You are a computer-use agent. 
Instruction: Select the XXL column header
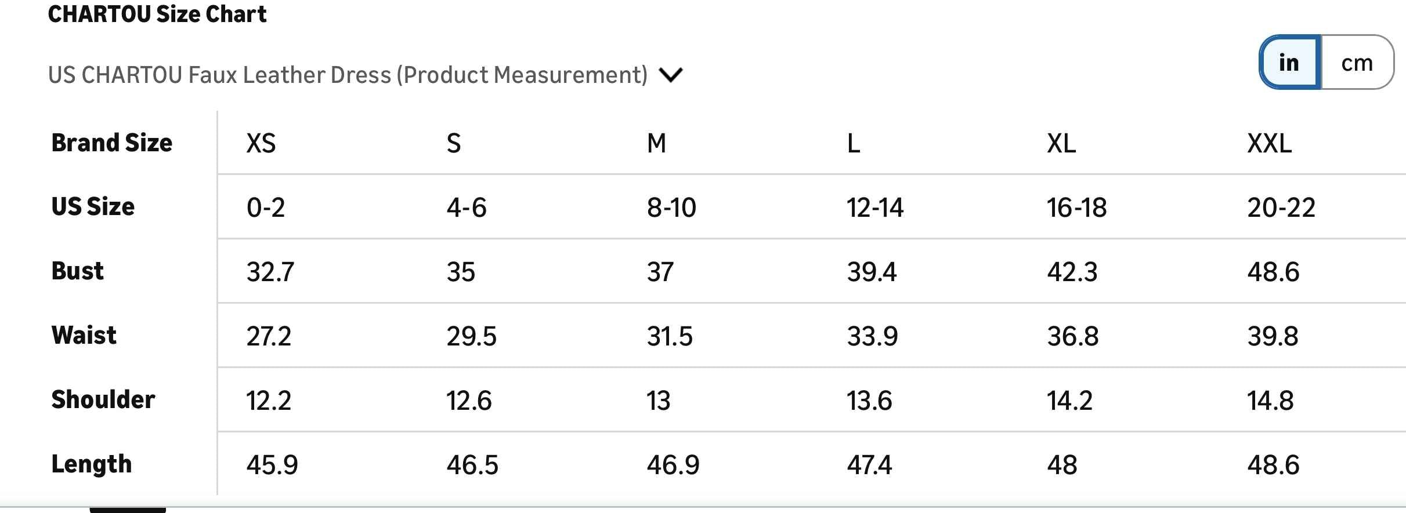(x=1269, y=143)
